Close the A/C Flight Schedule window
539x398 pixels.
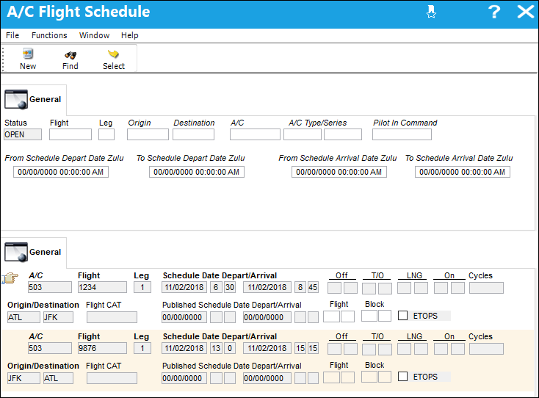[x=526, y=12]
